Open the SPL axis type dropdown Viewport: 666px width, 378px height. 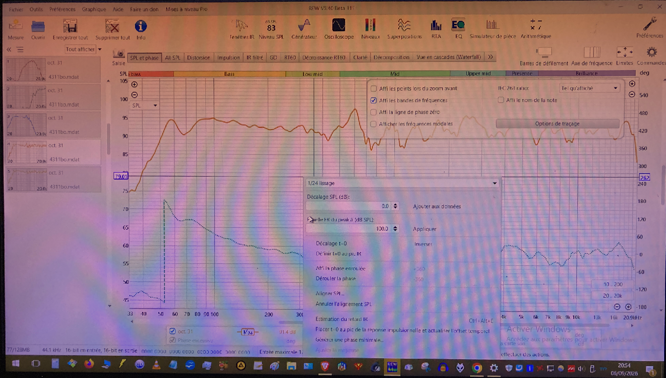(144, 106)
